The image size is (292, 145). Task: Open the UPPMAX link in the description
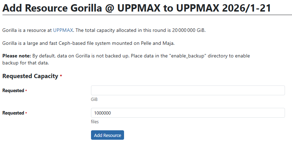[x=63, y=30]
